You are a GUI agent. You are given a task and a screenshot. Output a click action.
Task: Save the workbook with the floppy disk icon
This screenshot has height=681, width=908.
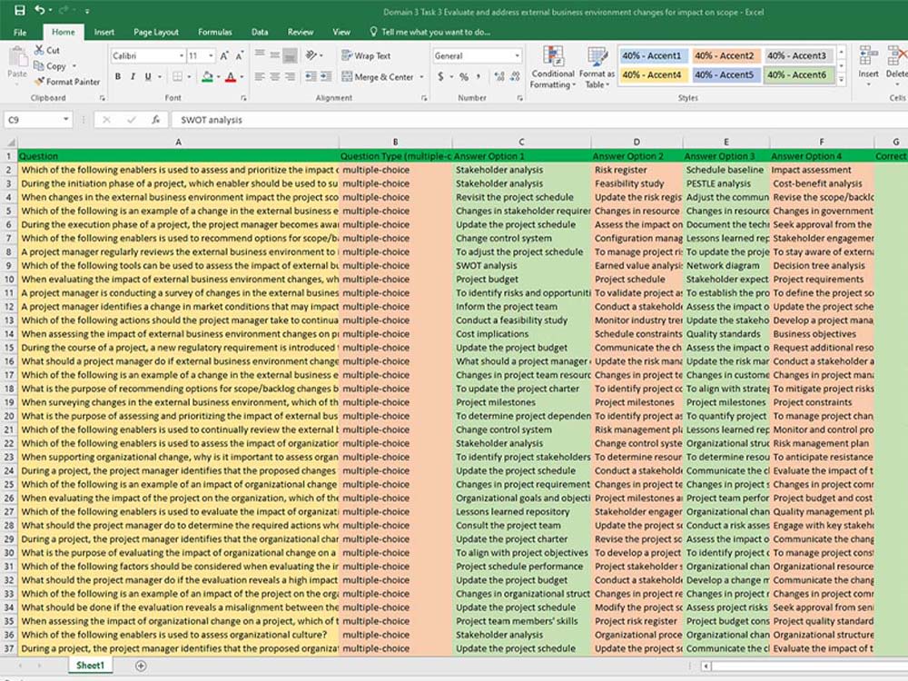[x=19, y=10]
